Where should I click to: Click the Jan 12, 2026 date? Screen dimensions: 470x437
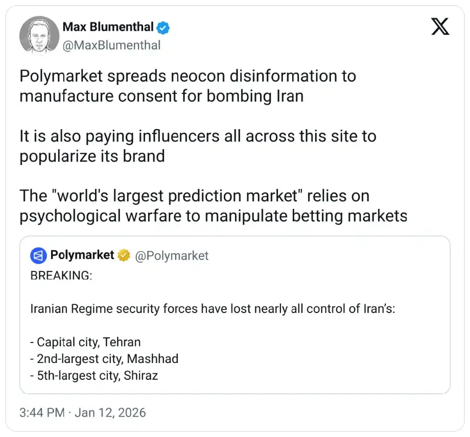(110, 412)
